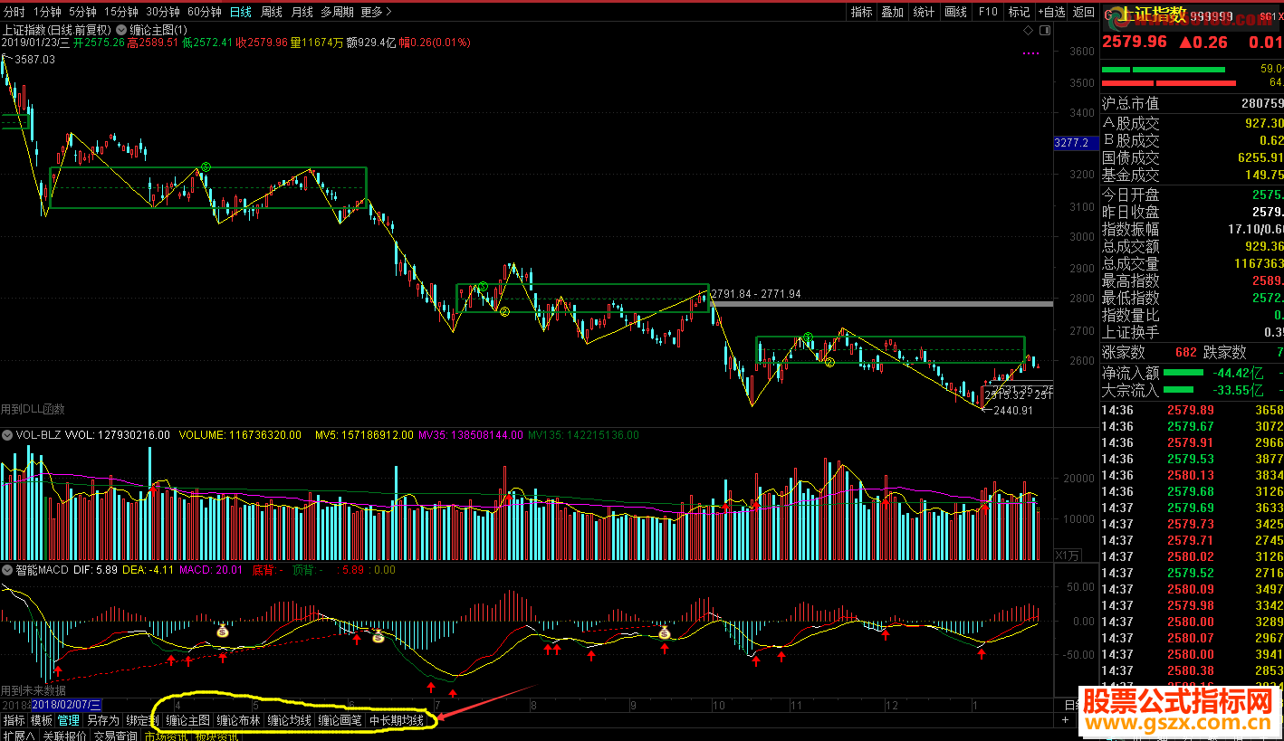Switch to 缠论均线 indicator tab
This screenshot has width=1284, height=741.
pos(290,721)
